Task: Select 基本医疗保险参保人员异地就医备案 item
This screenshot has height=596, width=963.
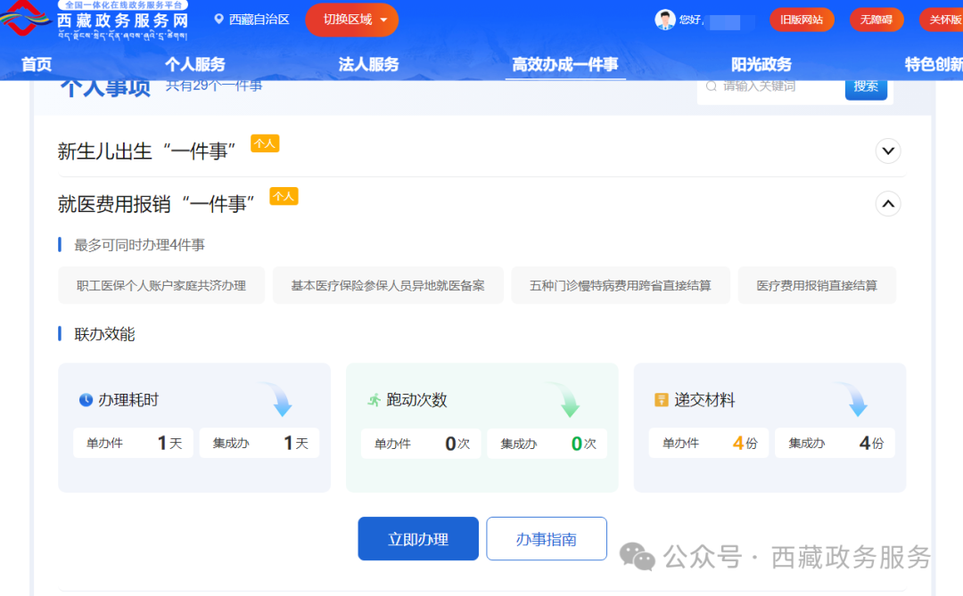Action: (388, 285)
